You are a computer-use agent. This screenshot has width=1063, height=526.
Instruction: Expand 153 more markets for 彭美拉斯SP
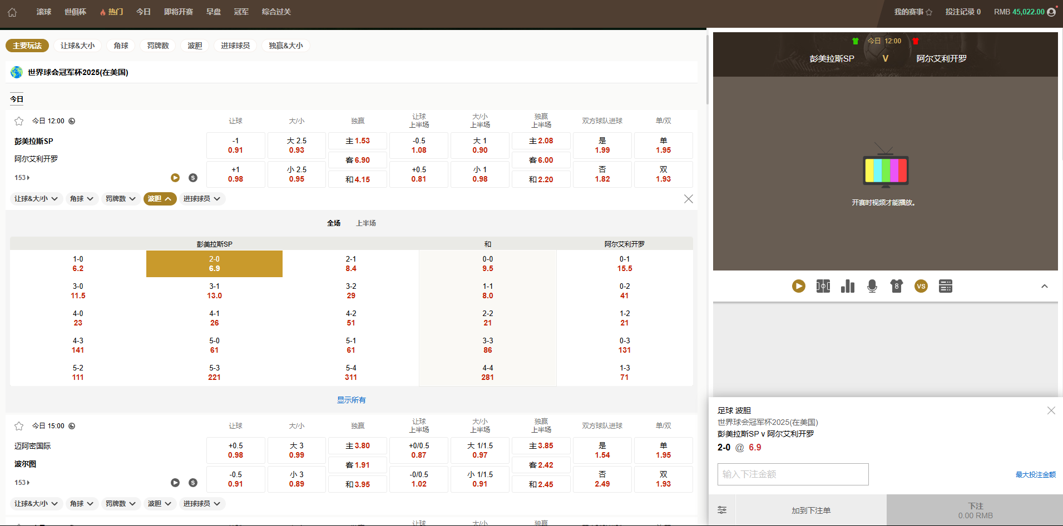pyautogui.click(x=22, y=178)
